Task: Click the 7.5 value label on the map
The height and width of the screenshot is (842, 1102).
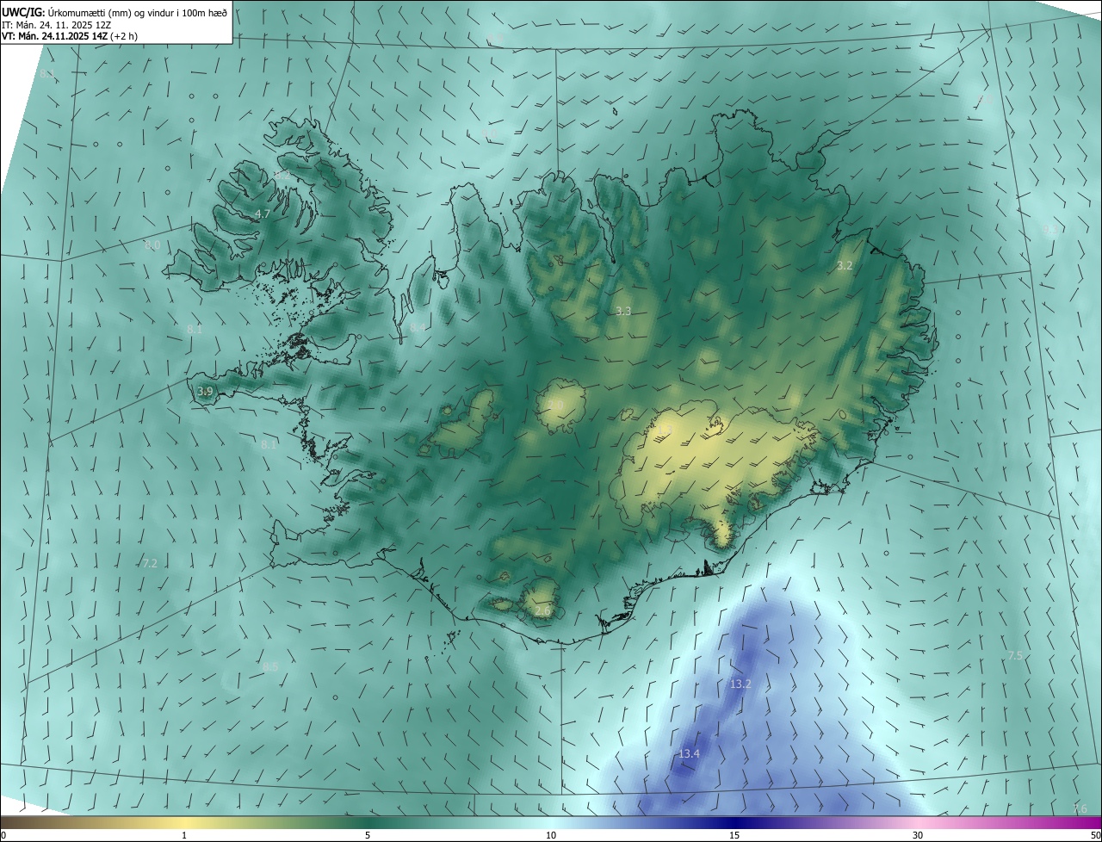Action: (1015, 656)
